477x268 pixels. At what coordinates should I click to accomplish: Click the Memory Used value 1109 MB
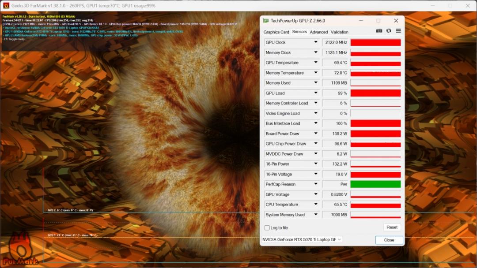(339, 83)
